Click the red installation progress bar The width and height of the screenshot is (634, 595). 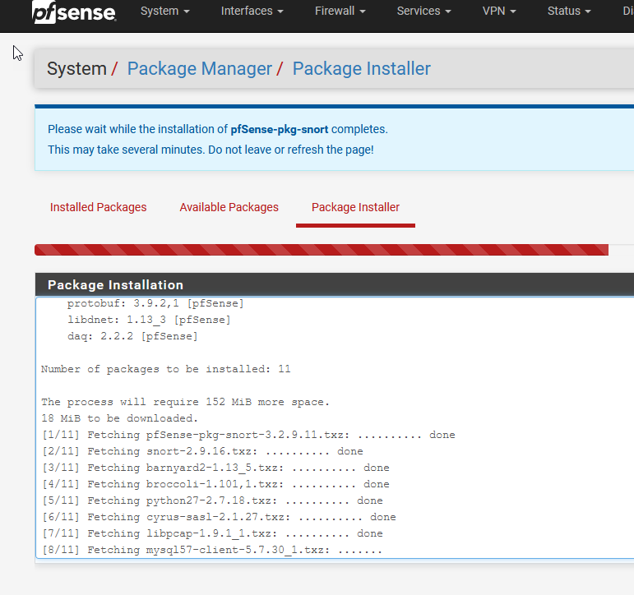tap(322, 250)
